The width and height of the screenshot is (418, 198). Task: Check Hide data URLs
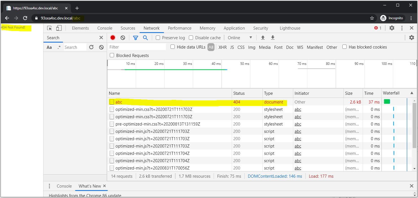173,47
